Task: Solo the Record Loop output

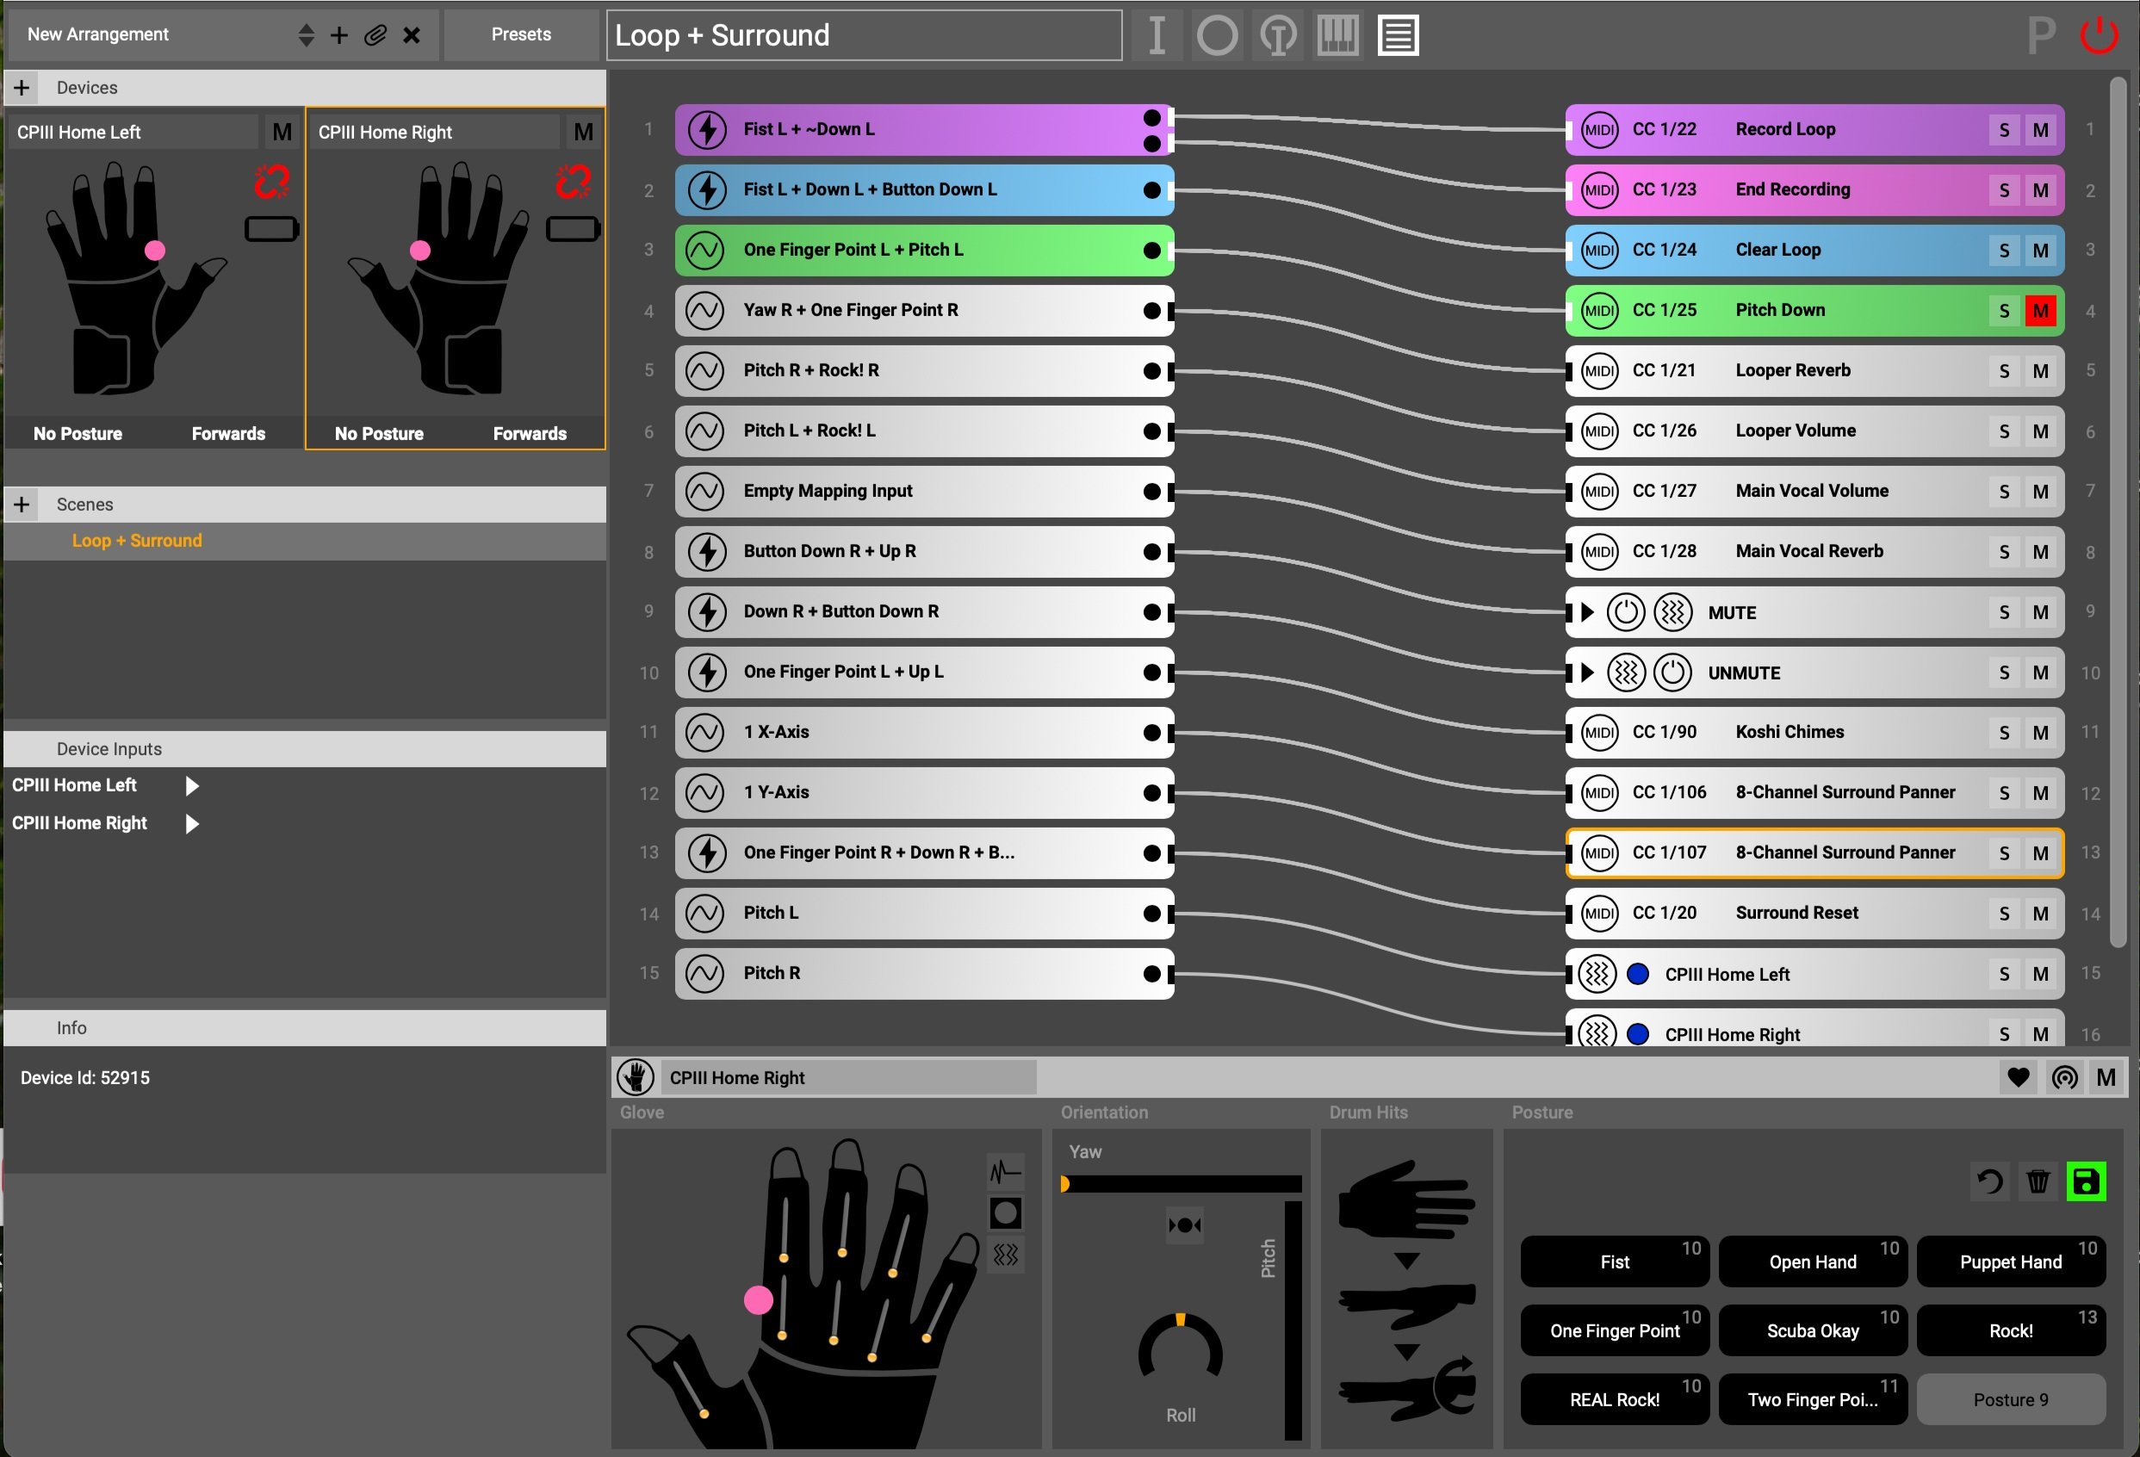Action: pyautogui.click(x=2004, y=130)
